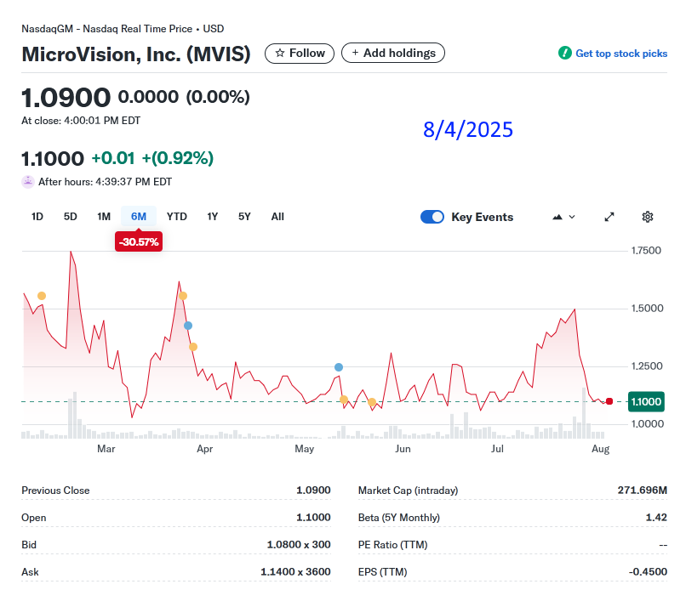Expand the chart to full screen
The image size is (686, 590).
[609, 217]
